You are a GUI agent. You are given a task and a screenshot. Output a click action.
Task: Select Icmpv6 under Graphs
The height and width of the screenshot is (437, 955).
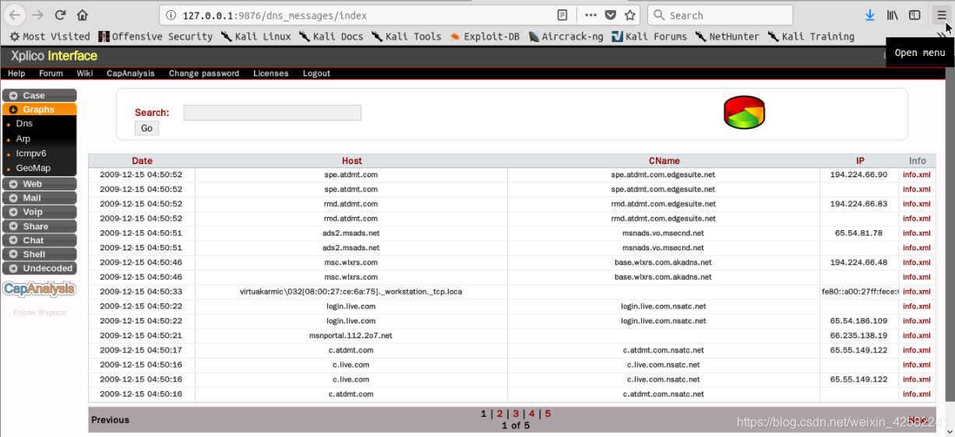(31, 153)
